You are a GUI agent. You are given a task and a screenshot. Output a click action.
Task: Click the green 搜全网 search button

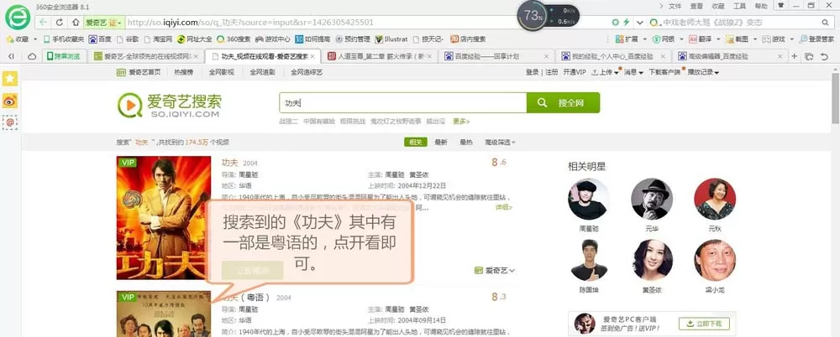563,103
